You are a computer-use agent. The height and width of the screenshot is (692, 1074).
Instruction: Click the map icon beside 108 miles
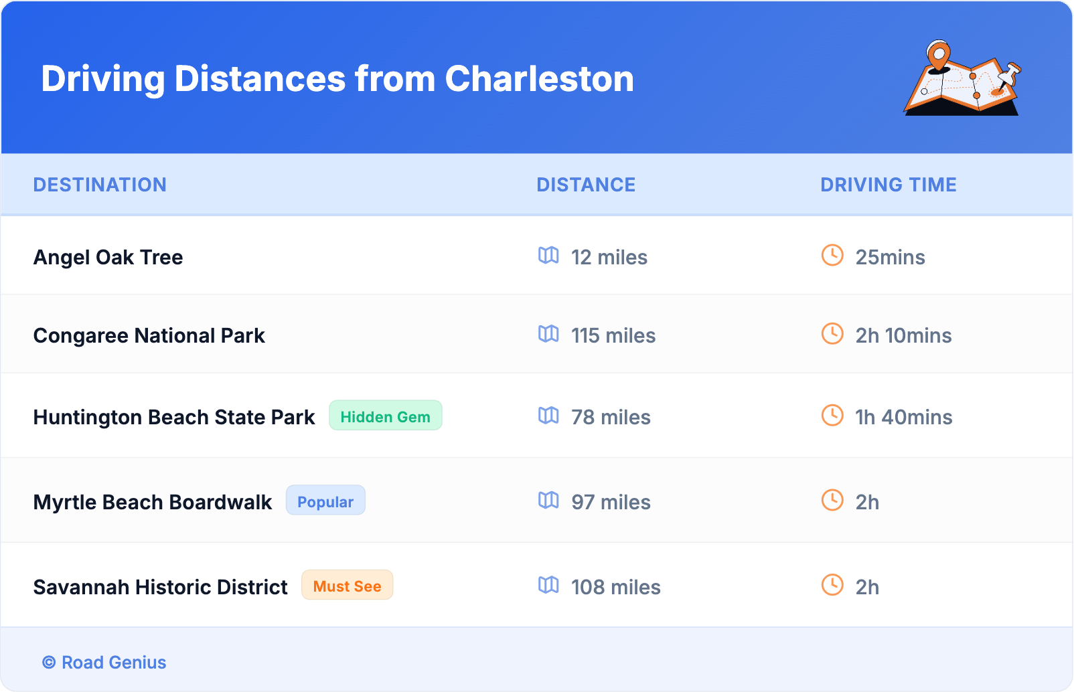548,586
